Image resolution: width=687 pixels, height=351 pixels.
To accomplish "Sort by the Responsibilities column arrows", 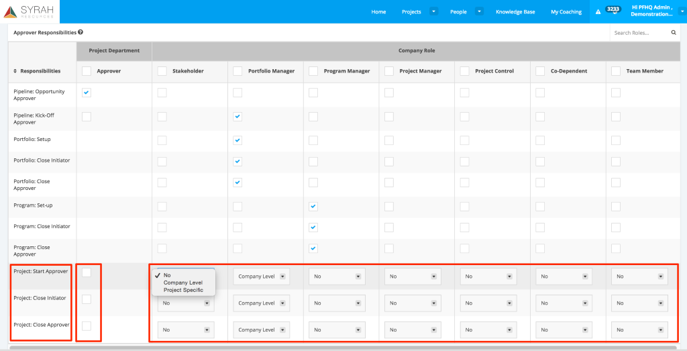I will (16, 71).
